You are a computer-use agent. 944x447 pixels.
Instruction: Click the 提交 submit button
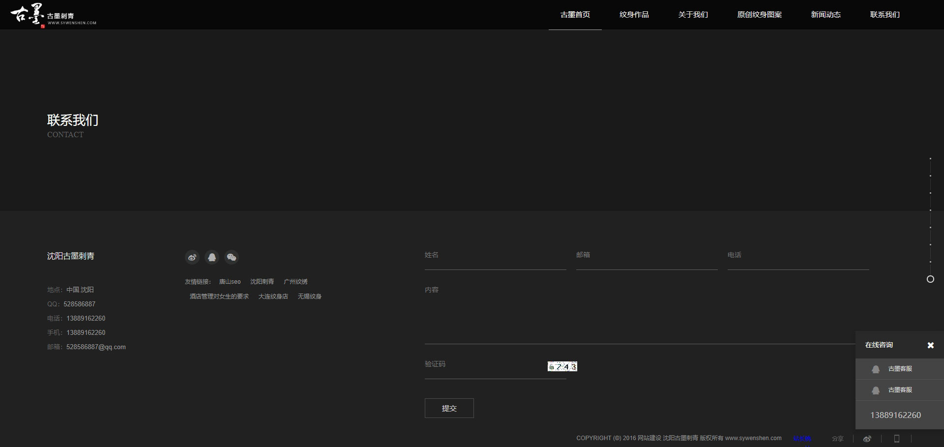449,408
